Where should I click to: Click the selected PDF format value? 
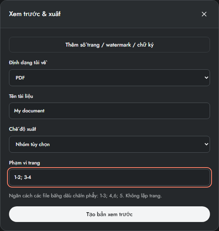(x=20, y=78)
